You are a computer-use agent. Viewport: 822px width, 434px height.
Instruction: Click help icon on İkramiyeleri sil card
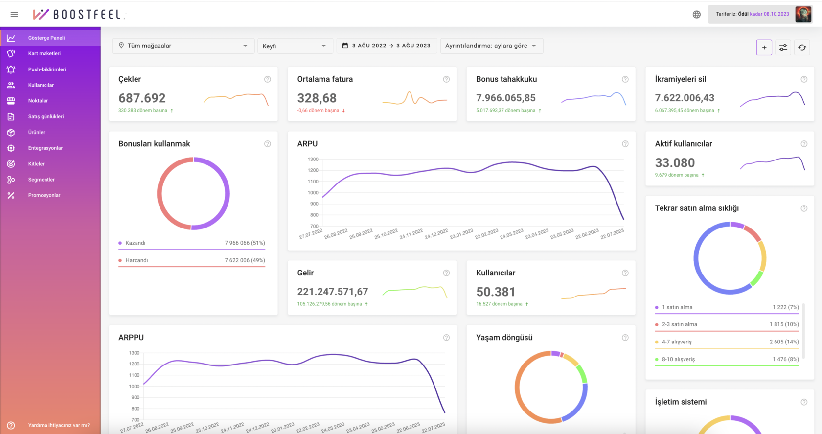[x=804, y=79]
